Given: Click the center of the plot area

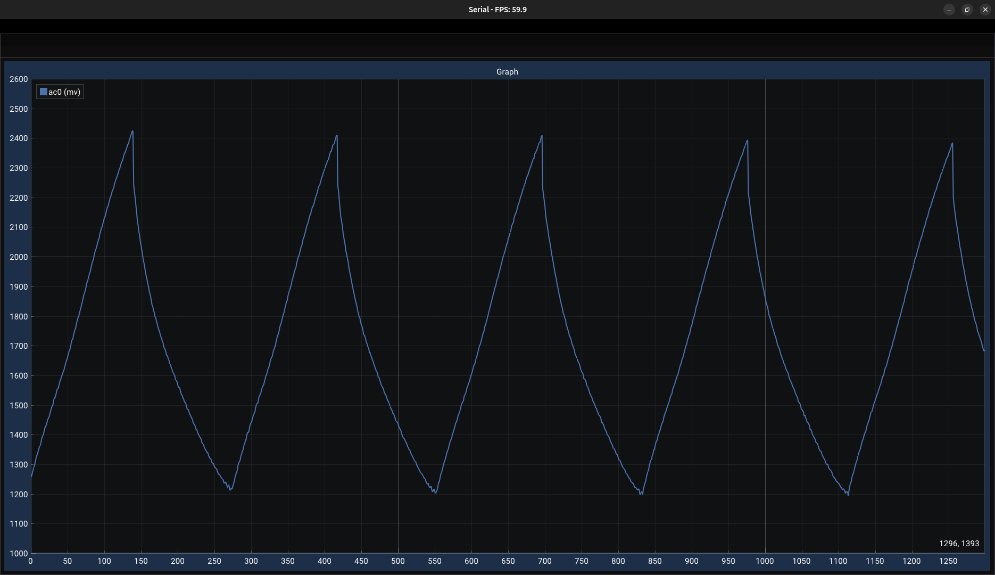Looking at the screenshot, I should tap(507, 316).
